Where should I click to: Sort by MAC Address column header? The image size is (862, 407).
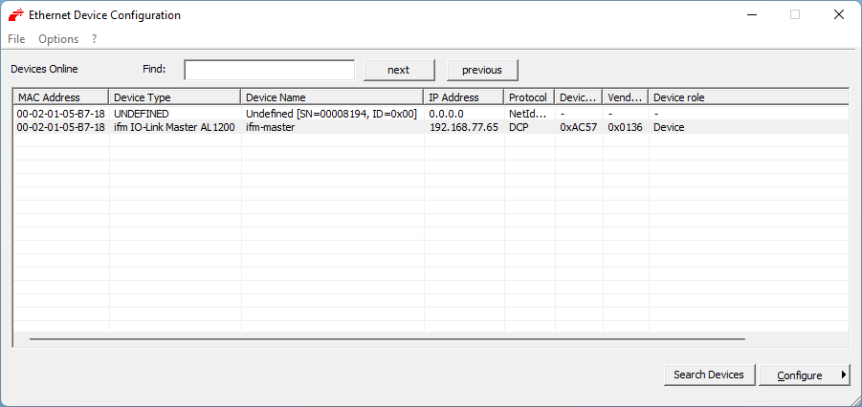point(60,97)
